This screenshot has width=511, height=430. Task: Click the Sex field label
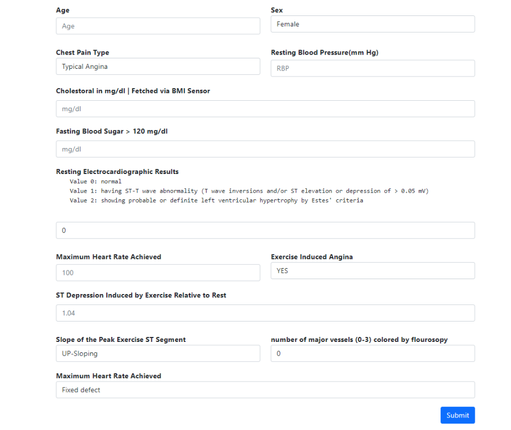click(277, 10)
